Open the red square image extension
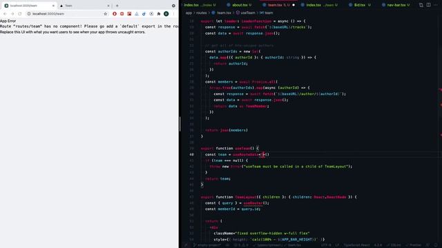Screen dimensions: 442x248 [x=129, y=14]
